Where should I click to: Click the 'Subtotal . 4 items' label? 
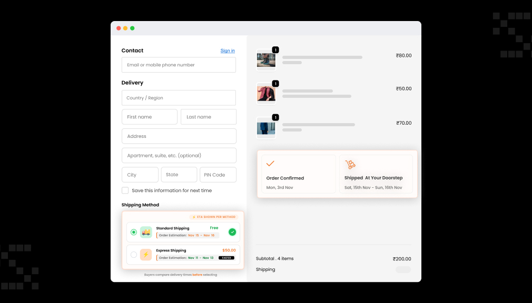point(275,259)
